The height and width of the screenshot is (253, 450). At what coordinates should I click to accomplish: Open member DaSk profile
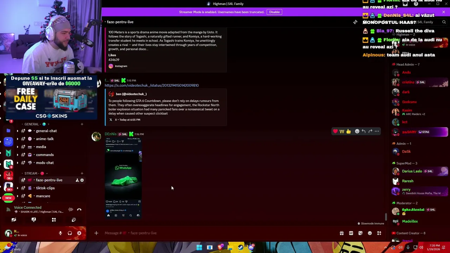pos(420,151)
